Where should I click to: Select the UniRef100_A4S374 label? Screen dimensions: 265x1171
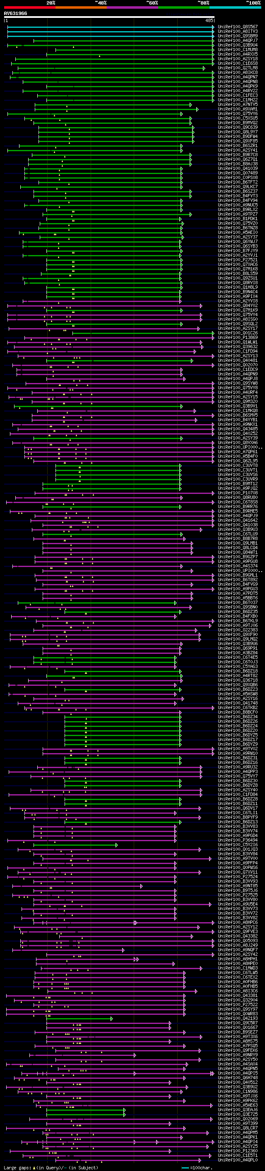point(238,567)
